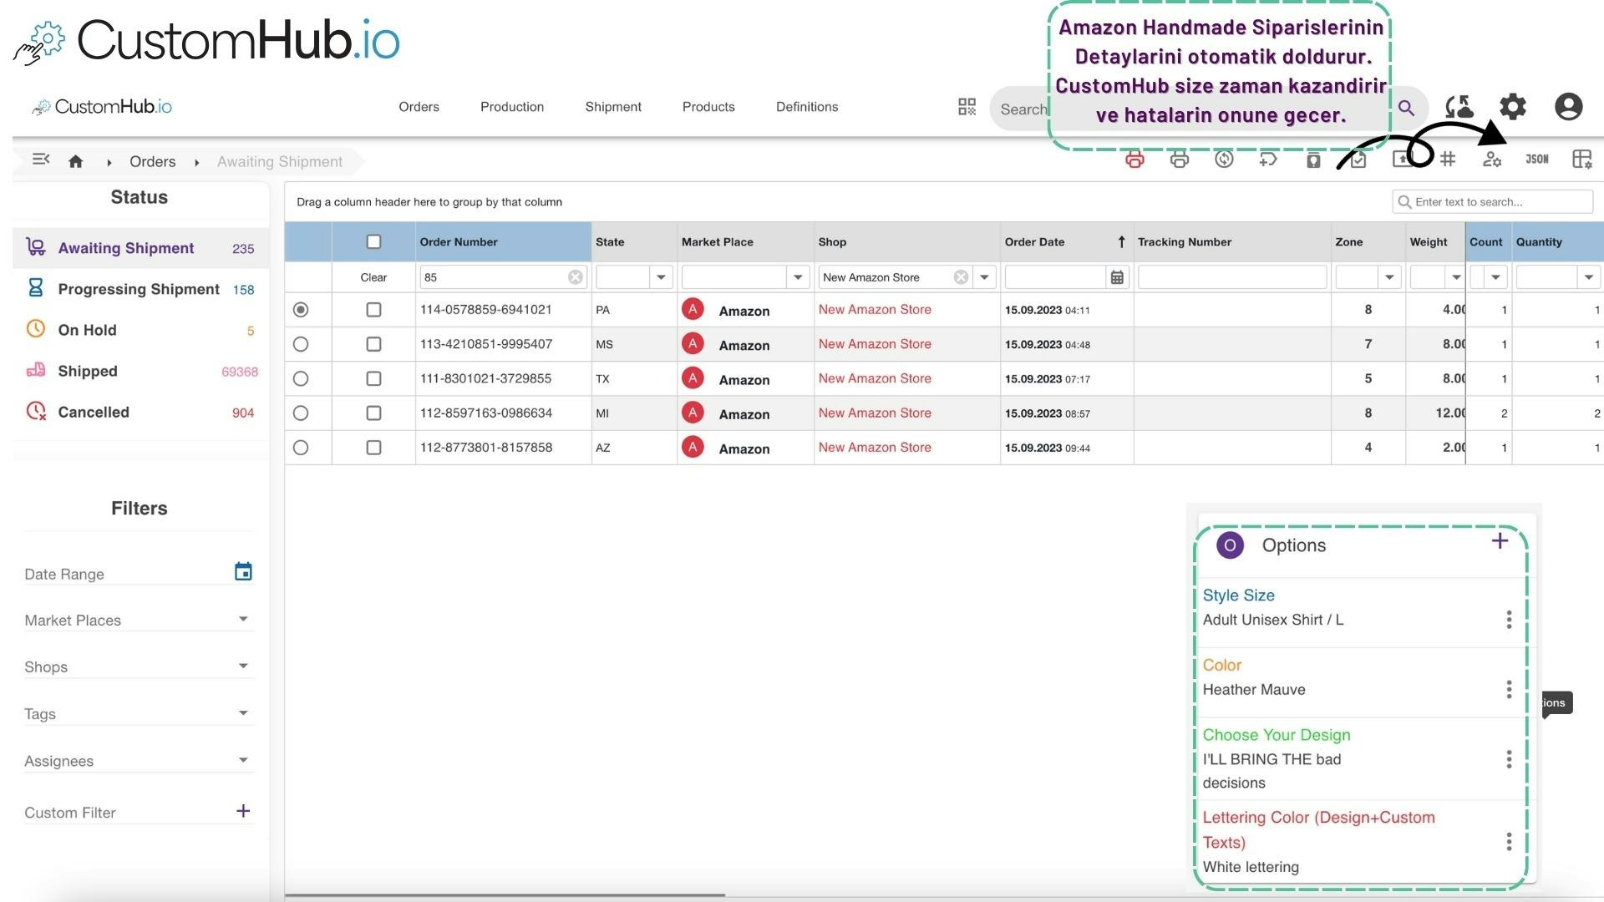1604x902 pixels.
Task: Click the JSON export icon
Action: [1537, 159]
